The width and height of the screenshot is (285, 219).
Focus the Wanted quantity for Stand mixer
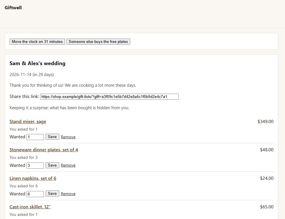click(35, 137)
